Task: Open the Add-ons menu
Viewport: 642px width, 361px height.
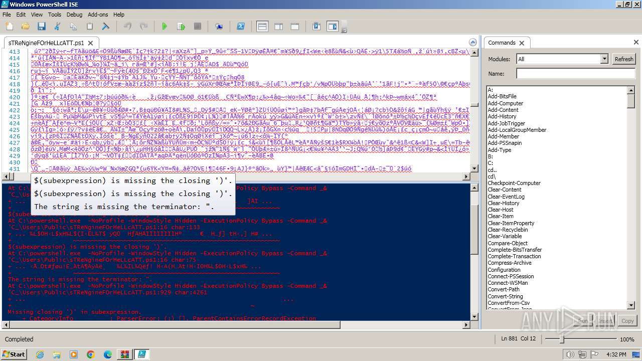Action: coord(98,15)
